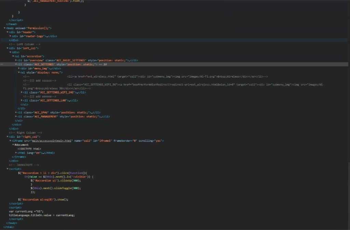Select the closing </body> tag
The width and height of the screenshot is (350, 230).
(12, 223)
